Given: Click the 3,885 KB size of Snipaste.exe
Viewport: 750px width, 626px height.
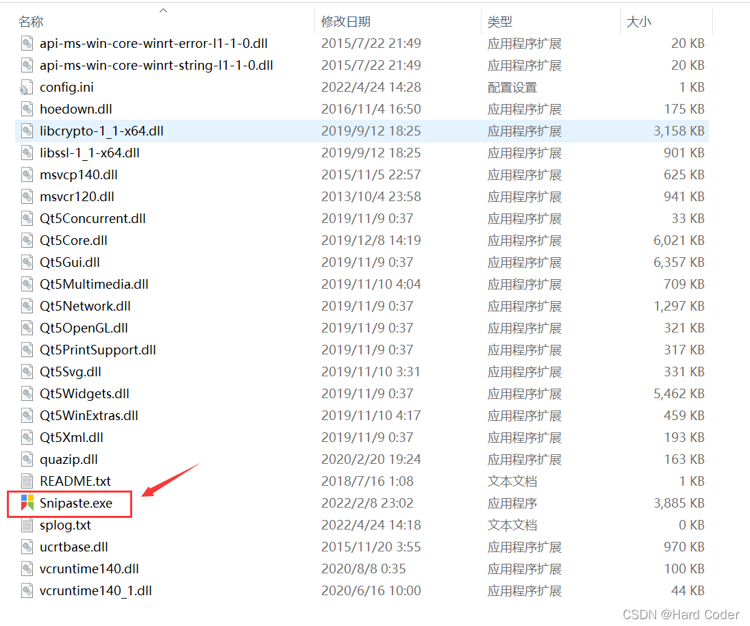Looking at the screenshot, I should 679,503.
